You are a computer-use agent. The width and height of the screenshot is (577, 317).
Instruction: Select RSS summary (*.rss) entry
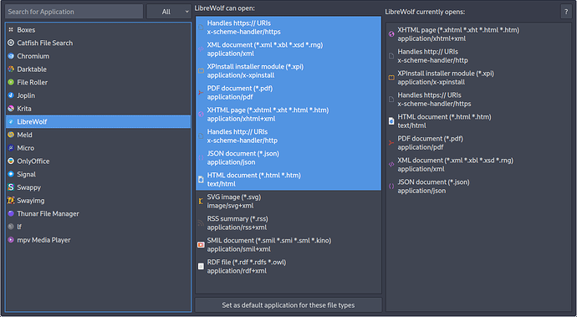pyautogui.click(x=288, y=222)
